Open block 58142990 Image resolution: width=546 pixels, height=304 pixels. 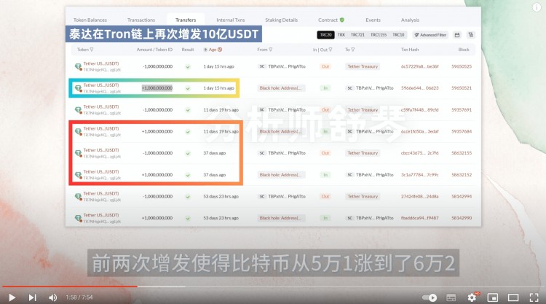point(462,218)
